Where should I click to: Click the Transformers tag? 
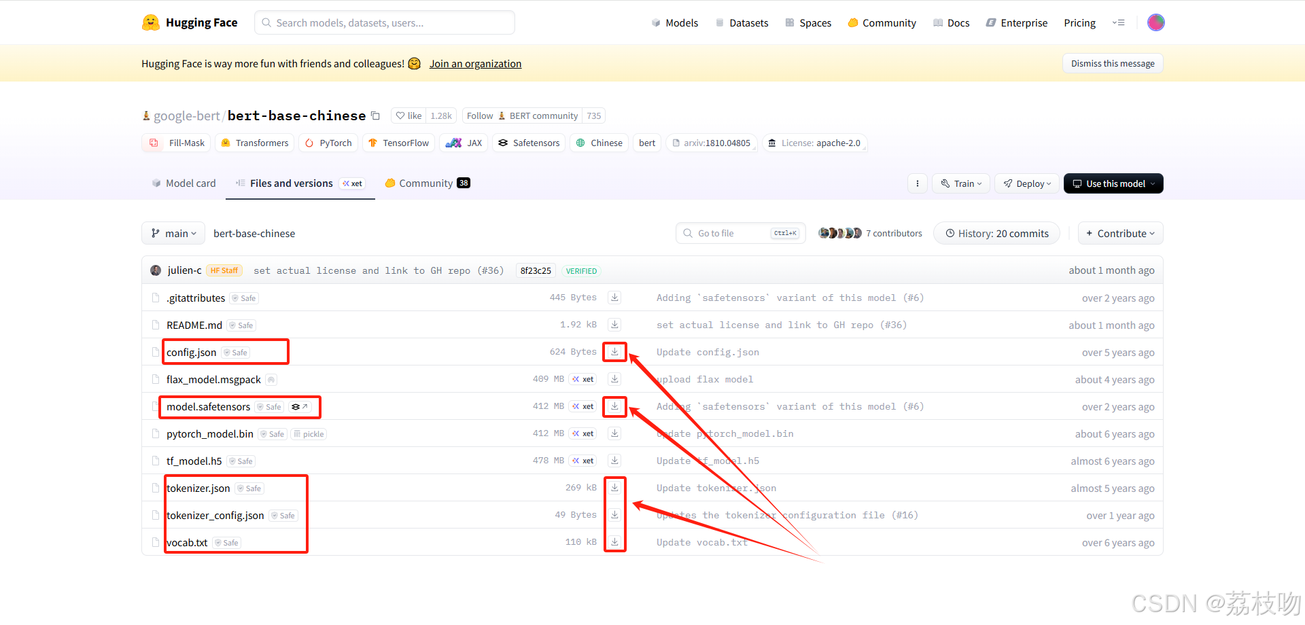coord(255,143)
